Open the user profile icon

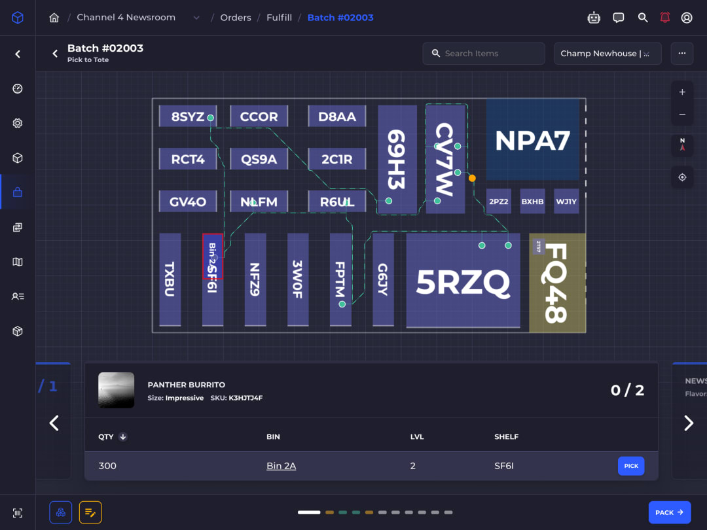(x=686, y=18)
